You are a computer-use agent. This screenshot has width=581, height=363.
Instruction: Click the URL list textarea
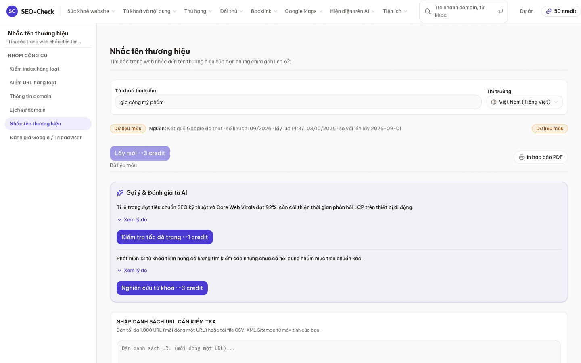339,352
